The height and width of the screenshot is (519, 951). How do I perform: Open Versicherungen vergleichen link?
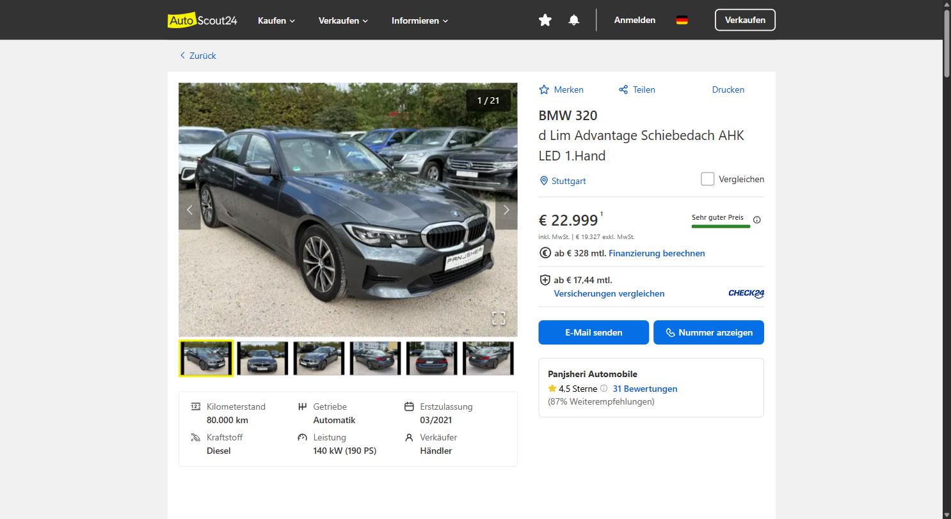pos(609,293)
